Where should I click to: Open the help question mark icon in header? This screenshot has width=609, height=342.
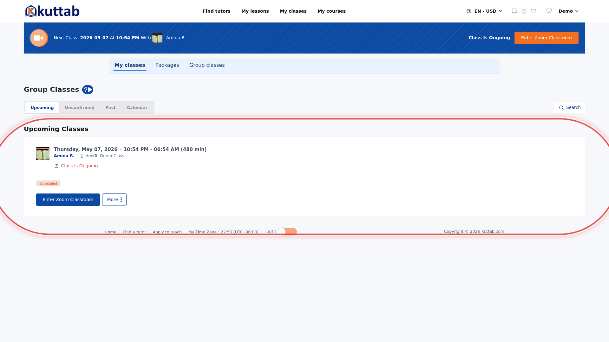[524, 11]
